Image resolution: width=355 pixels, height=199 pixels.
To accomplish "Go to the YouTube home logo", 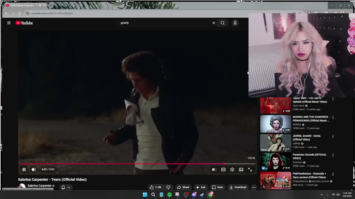I will (24, 23).
